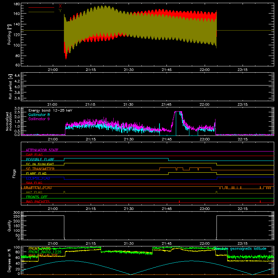
Task: Click the 22:00 label under the Roll period plot
Action: (204, 105)
